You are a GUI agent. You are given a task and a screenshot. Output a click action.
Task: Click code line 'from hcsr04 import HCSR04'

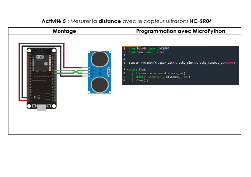point(149,48)
